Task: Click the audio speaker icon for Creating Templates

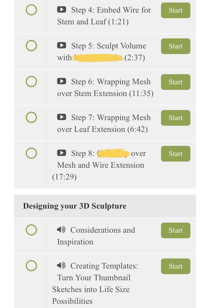Action: pyautogui.click(x=61, y=265)
